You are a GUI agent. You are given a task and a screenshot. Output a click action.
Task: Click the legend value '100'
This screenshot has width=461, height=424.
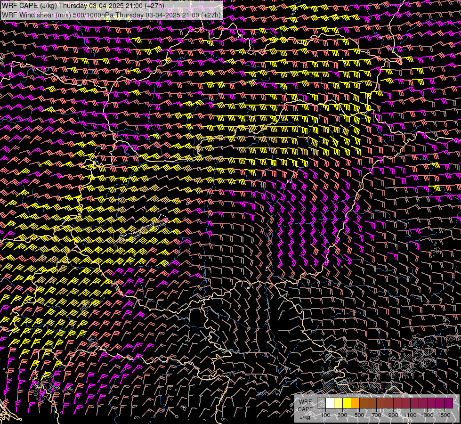(x=325, y=415)
